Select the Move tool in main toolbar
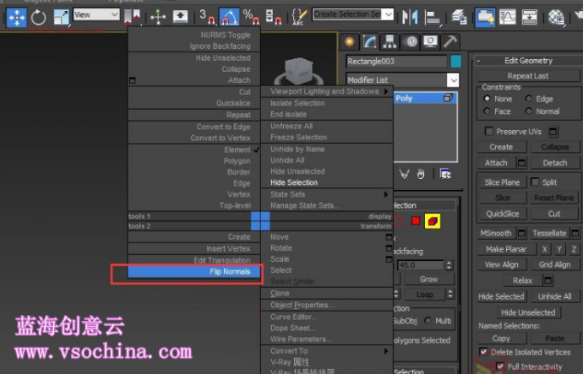Screen dimensions: 583x374 [x=16, y=16]
